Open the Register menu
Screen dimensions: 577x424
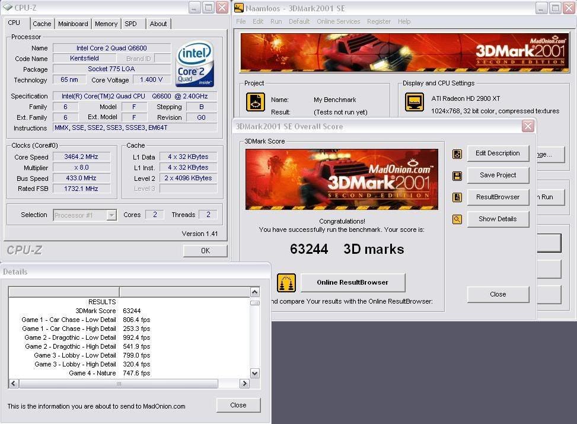click(x=379, y=21)
